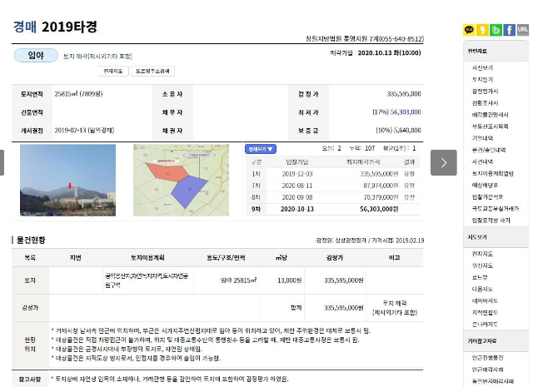The image size is (533, 387).
Task: Open the mountain site photo thumbnail
Action: coord(68,180)
